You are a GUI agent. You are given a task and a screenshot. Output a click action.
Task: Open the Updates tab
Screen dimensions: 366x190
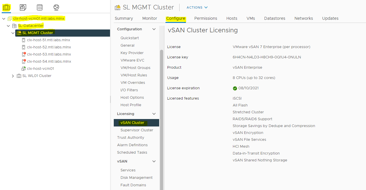[x=330, y=18]
